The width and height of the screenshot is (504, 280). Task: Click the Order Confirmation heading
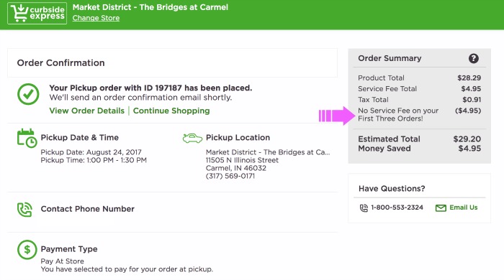(x=60, y=62)
